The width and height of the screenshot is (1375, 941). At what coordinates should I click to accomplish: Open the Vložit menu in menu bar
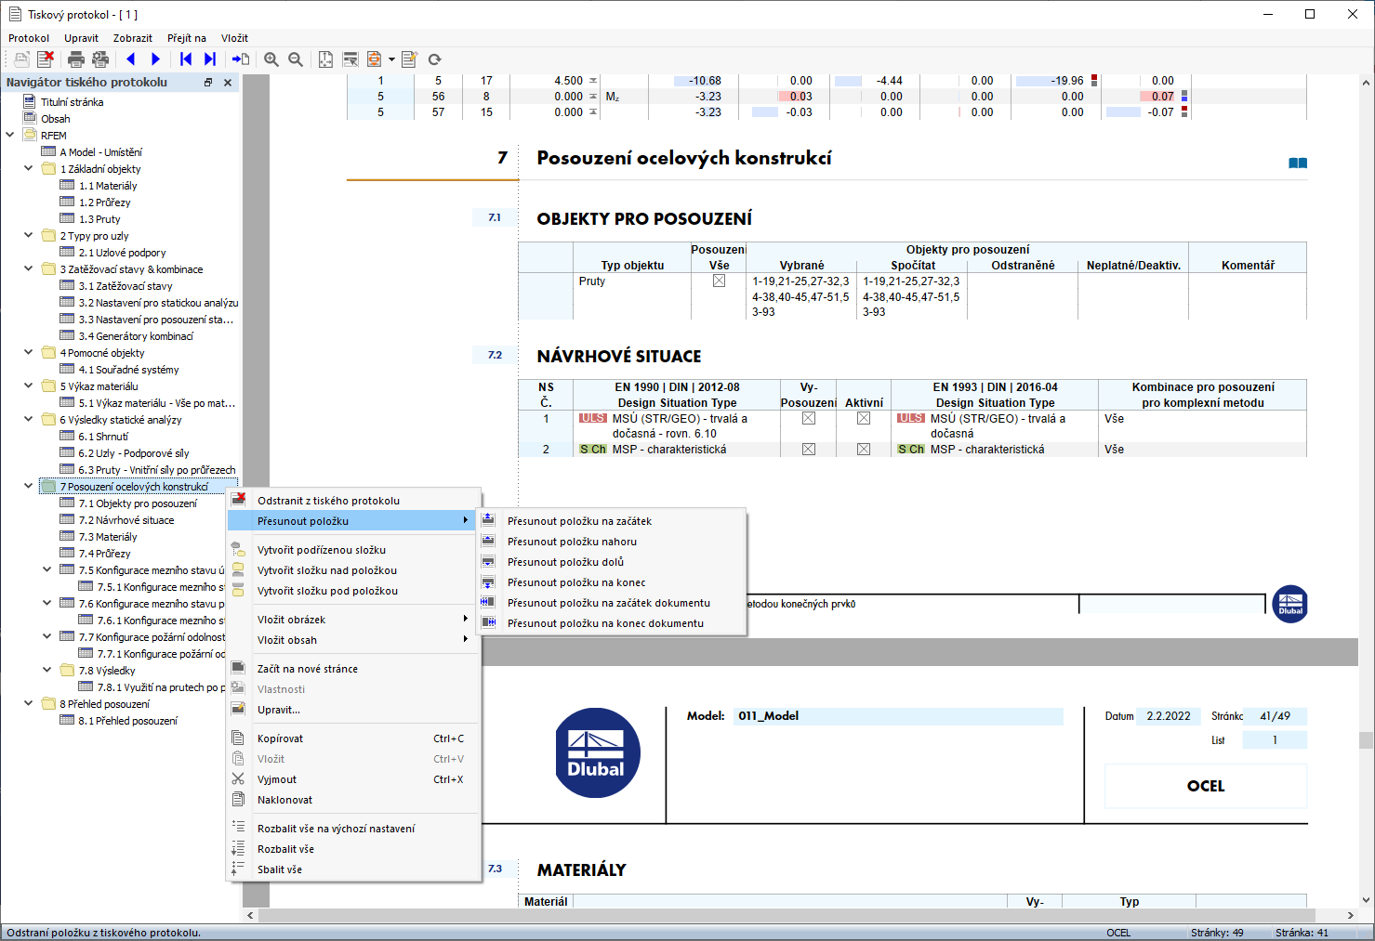point(235,38)
